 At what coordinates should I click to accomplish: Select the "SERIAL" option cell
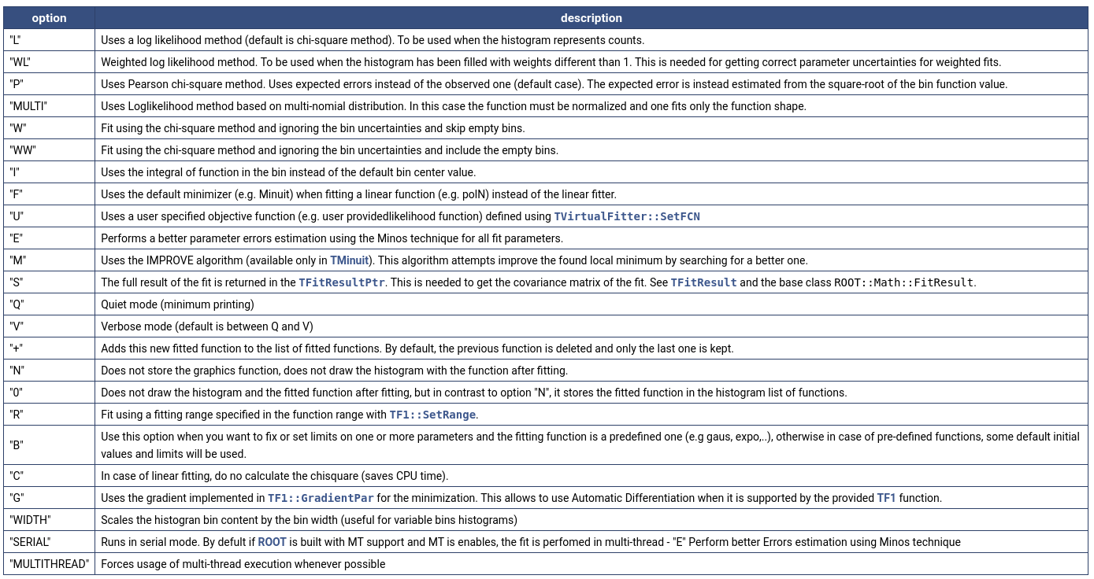50,542
